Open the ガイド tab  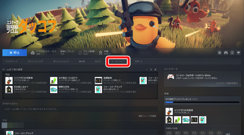pyautogui.click(x=98, y=61)
